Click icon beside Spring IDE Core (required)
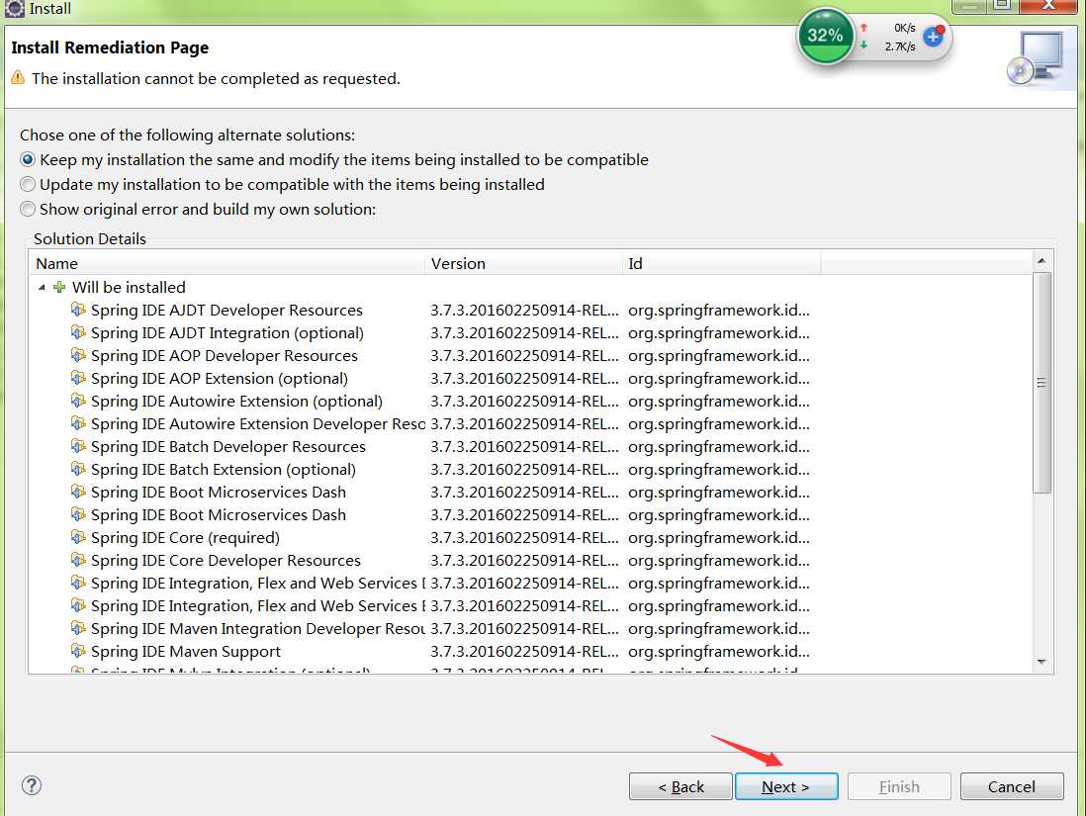Viewport: 1086px width, 816px height. tap(78, 537)
